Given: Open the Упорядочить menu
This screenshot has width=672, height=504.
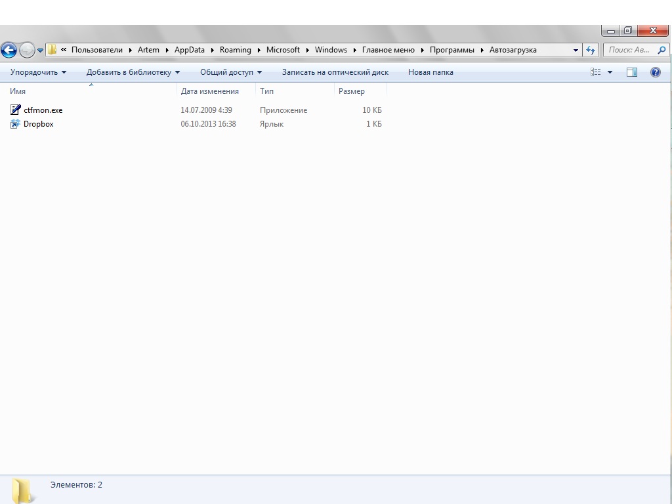Looking at the screenshot, I should coord(38,72).
